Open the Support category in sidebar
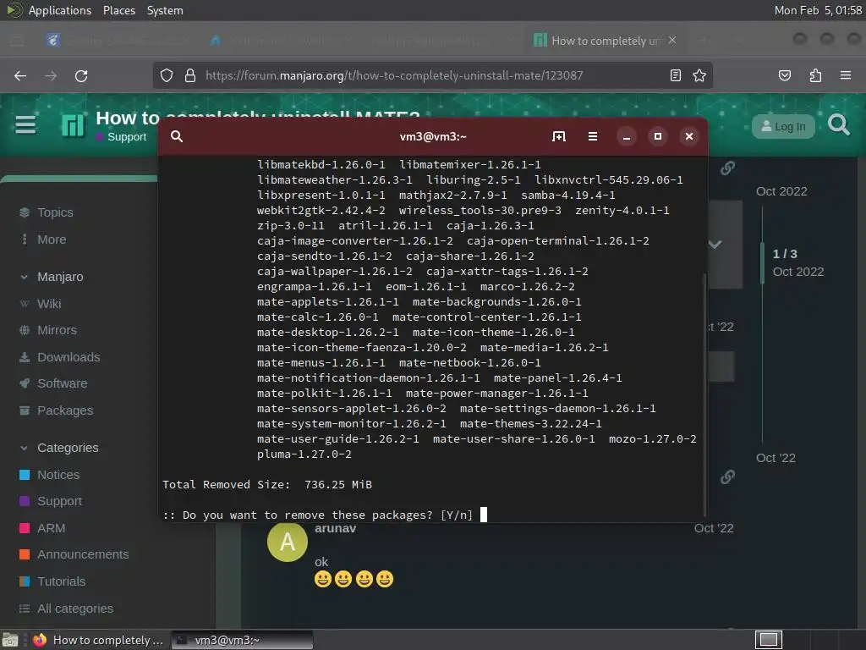866x650 pixels. tap(59, 501)
